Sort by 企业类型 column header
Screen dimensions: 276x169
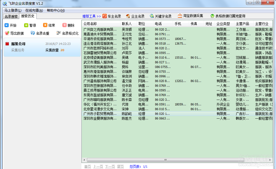coord(224,24)
